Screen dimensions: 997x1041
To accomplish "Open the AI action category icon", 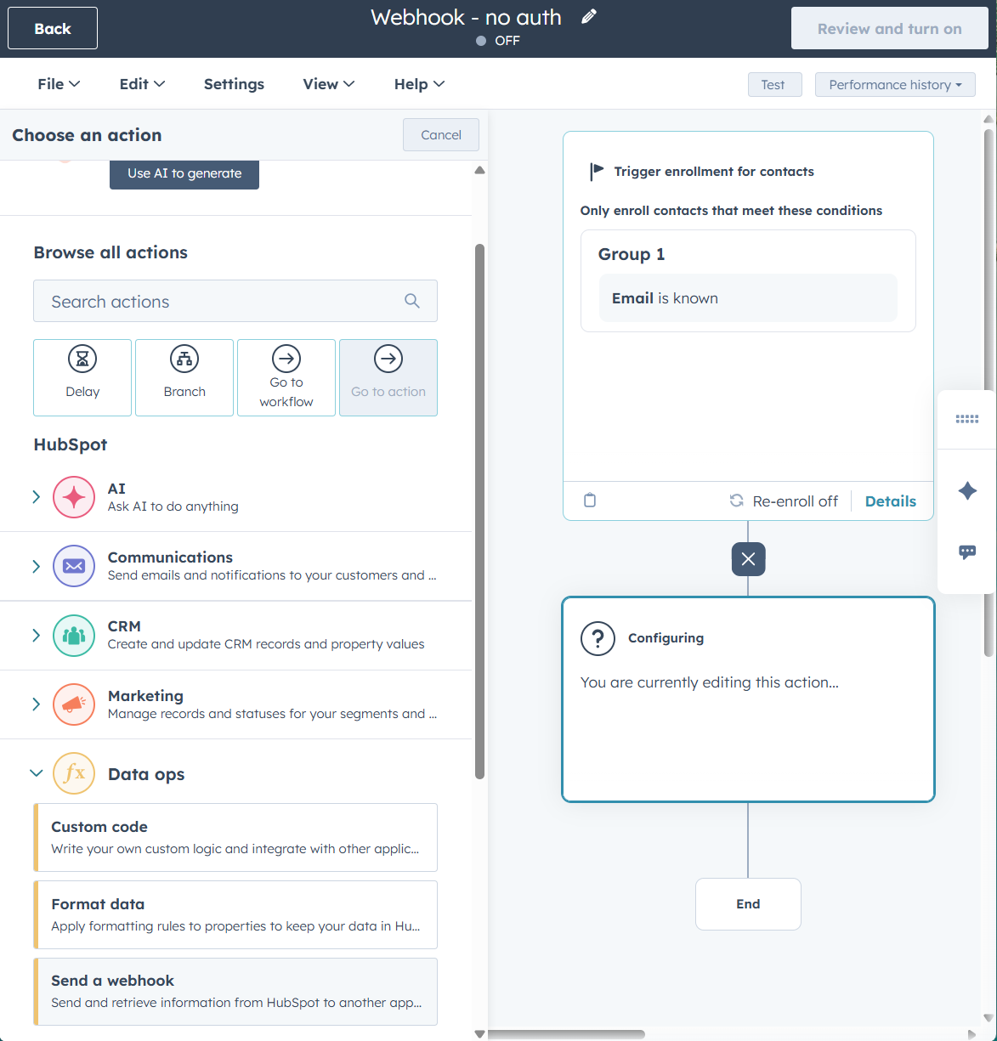I will pos(73,497).
